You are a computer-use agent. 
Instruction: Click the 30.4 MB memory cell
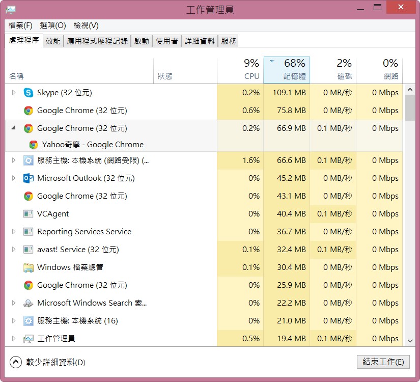click(x=287, y=267)
